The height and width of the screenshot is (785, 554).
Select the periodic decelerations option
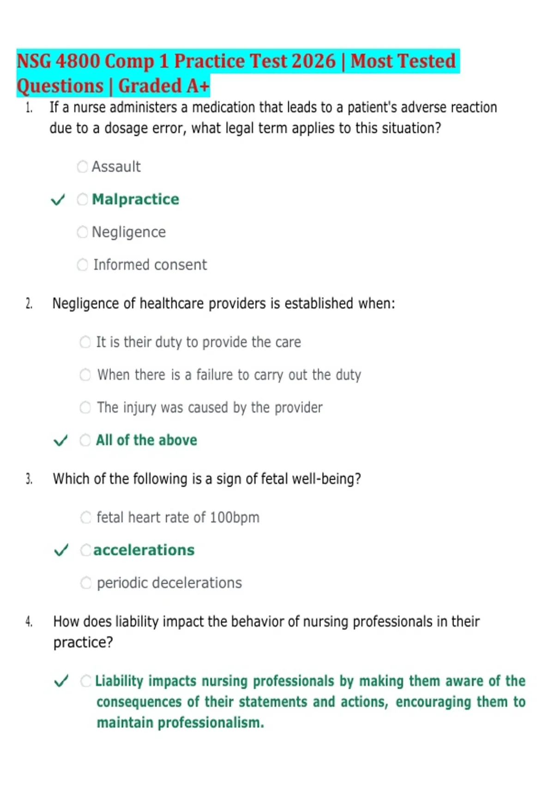tap(86, 583)
